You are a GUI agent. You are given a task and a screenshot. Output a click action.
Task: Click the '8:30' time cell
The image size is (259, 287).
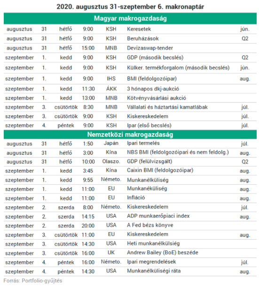88,107
